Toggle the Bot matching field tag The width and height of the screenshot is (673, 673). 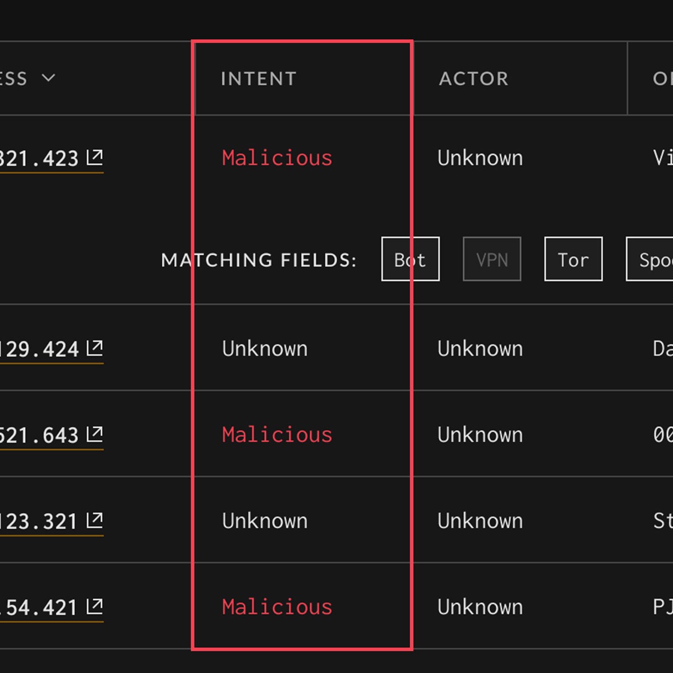coord(410,259)
